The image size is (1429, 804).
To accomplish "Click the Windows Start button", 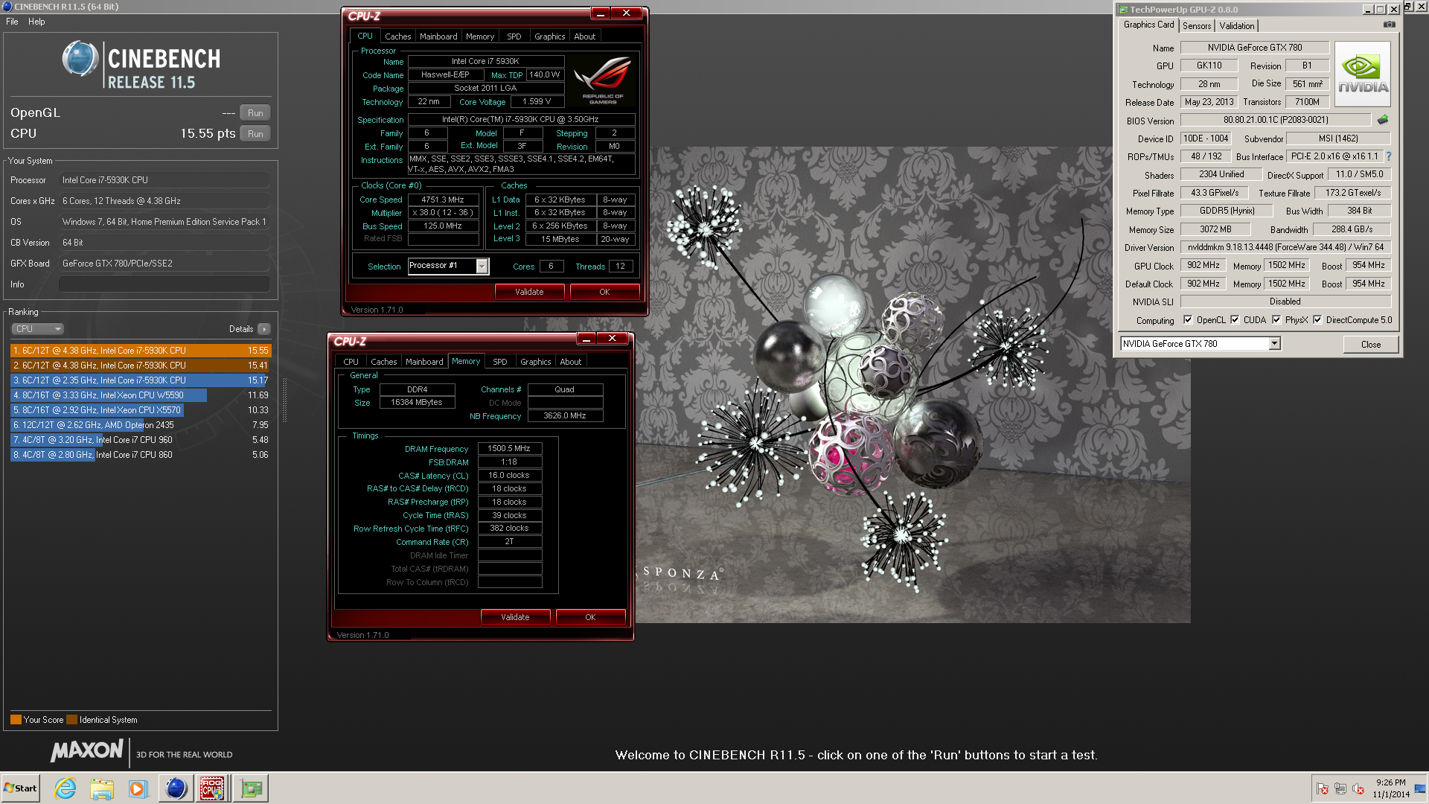I will 20,788.
